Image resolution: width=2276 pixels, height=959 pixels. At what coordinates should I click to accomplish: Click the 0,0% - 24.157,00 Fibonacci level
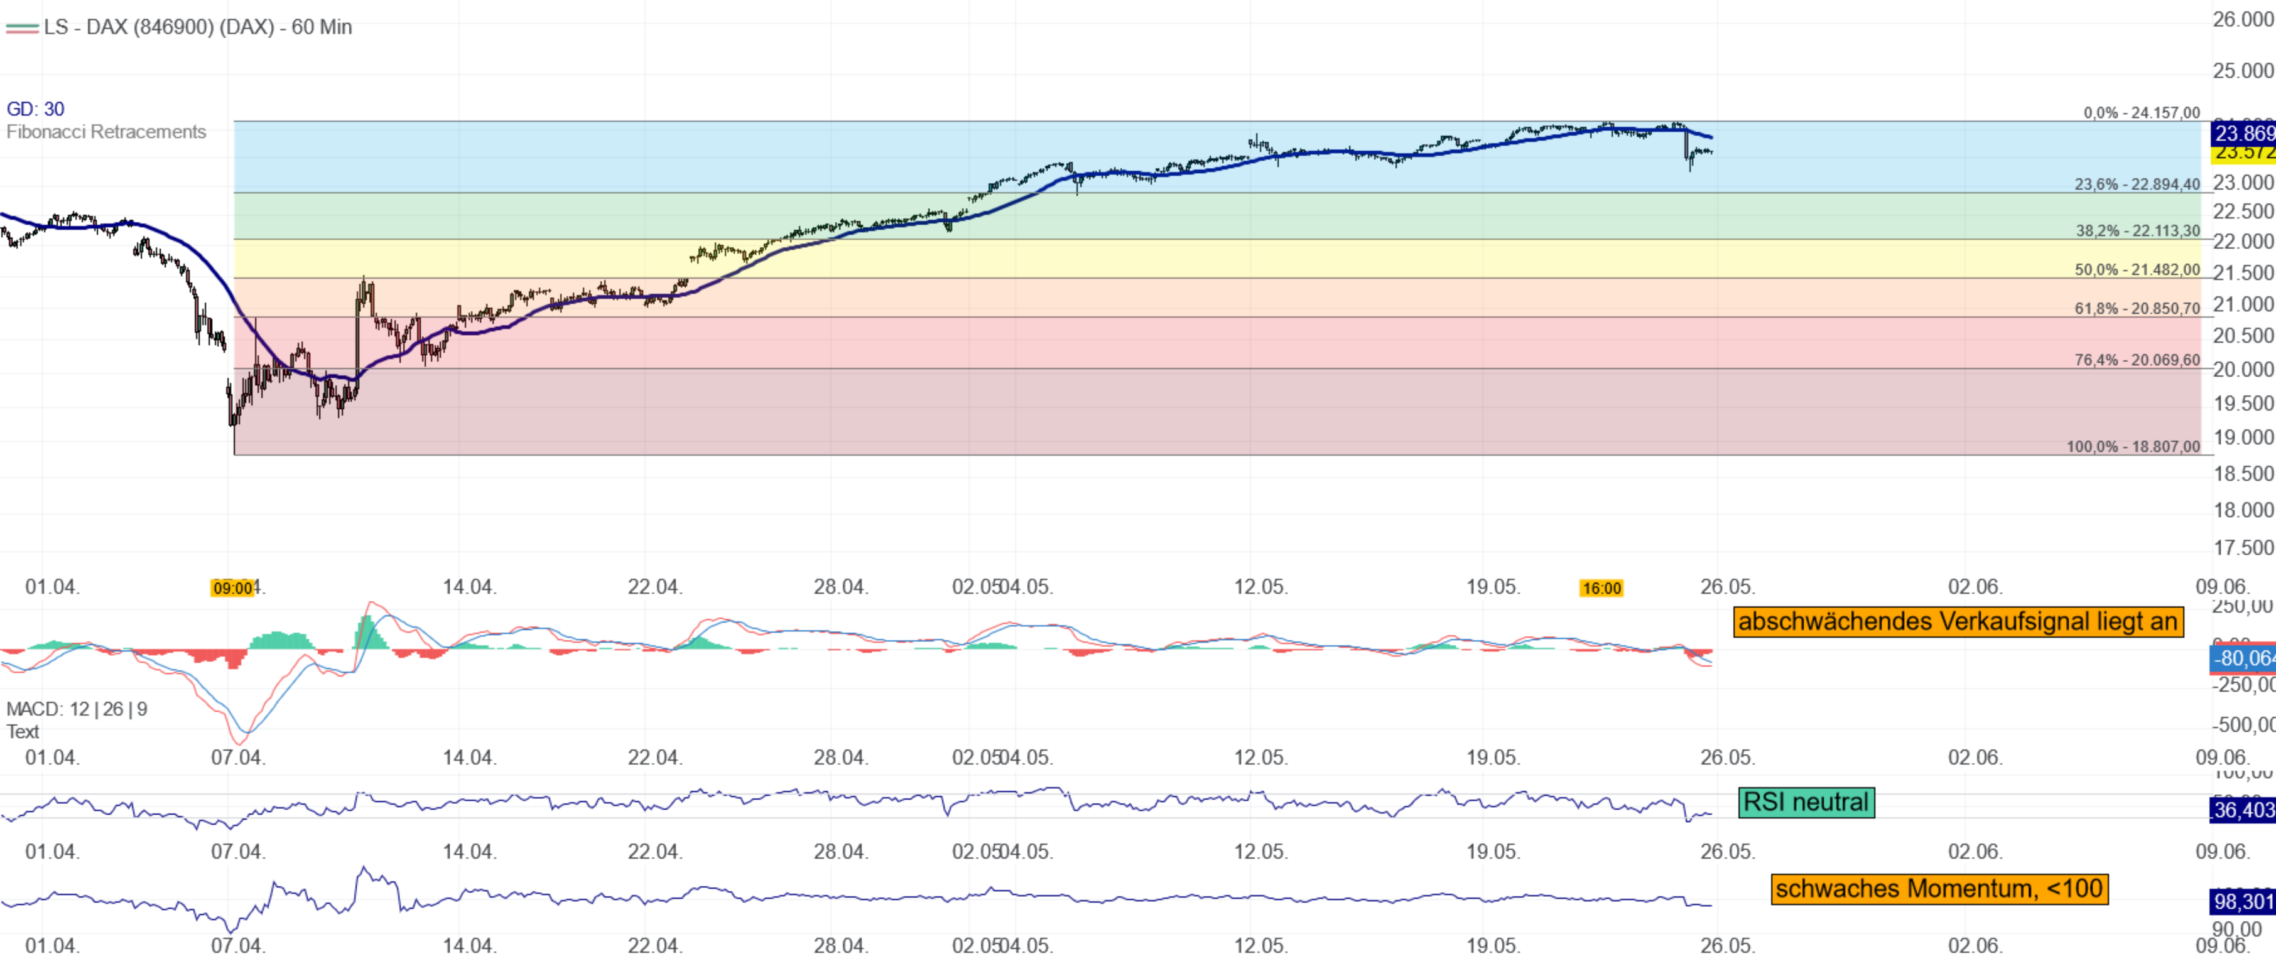coord(2142,112)
